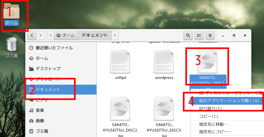Image resolution: width=264 pixels, height=137 pixels.
Task: Go to Desktop in the sidebar
Action: tap(48, 68)
